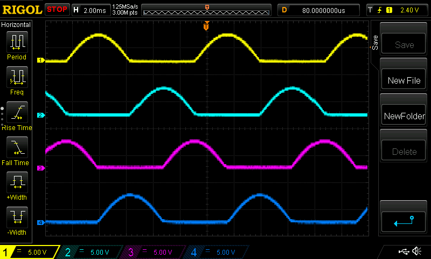Click the USB connection status icon
The width and height of the screenshot is (431, 259).
404,251
